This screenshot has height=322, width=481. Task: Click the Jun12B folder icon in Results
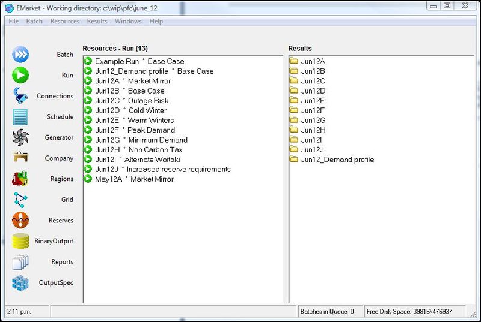coord(294,71)
